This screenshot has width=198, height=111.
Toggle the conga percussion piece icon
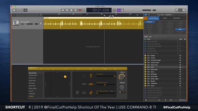tap(91, 76)
